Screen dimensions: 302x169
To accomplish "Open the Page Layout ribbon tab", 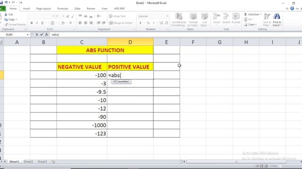I will [x=43, y=8].
